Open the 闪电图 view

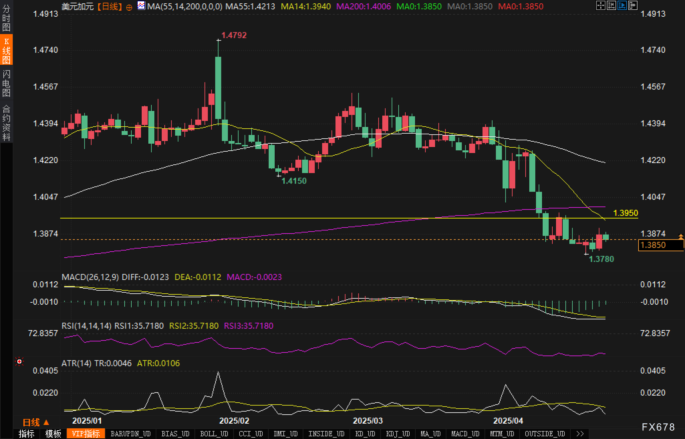pyautogui.click(x=6, y=83)
